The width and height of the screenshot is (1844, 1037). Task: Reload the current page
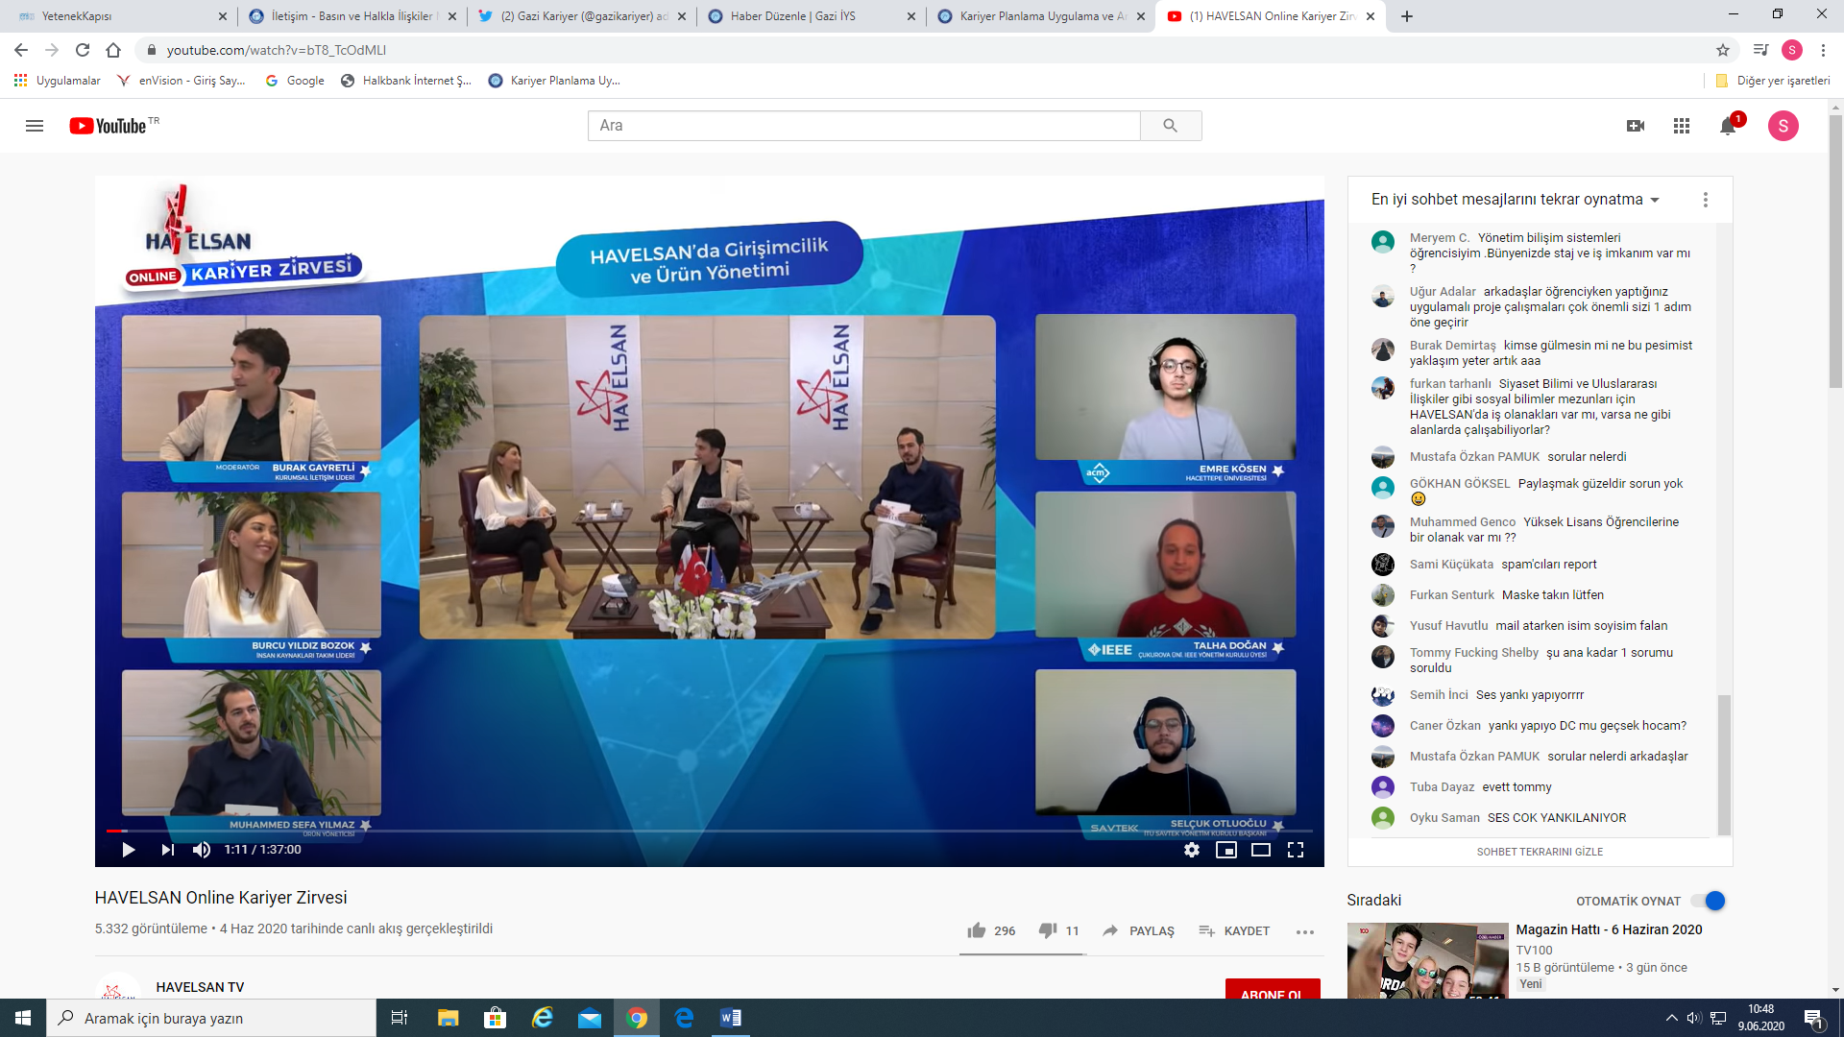[x=83, y=50]
